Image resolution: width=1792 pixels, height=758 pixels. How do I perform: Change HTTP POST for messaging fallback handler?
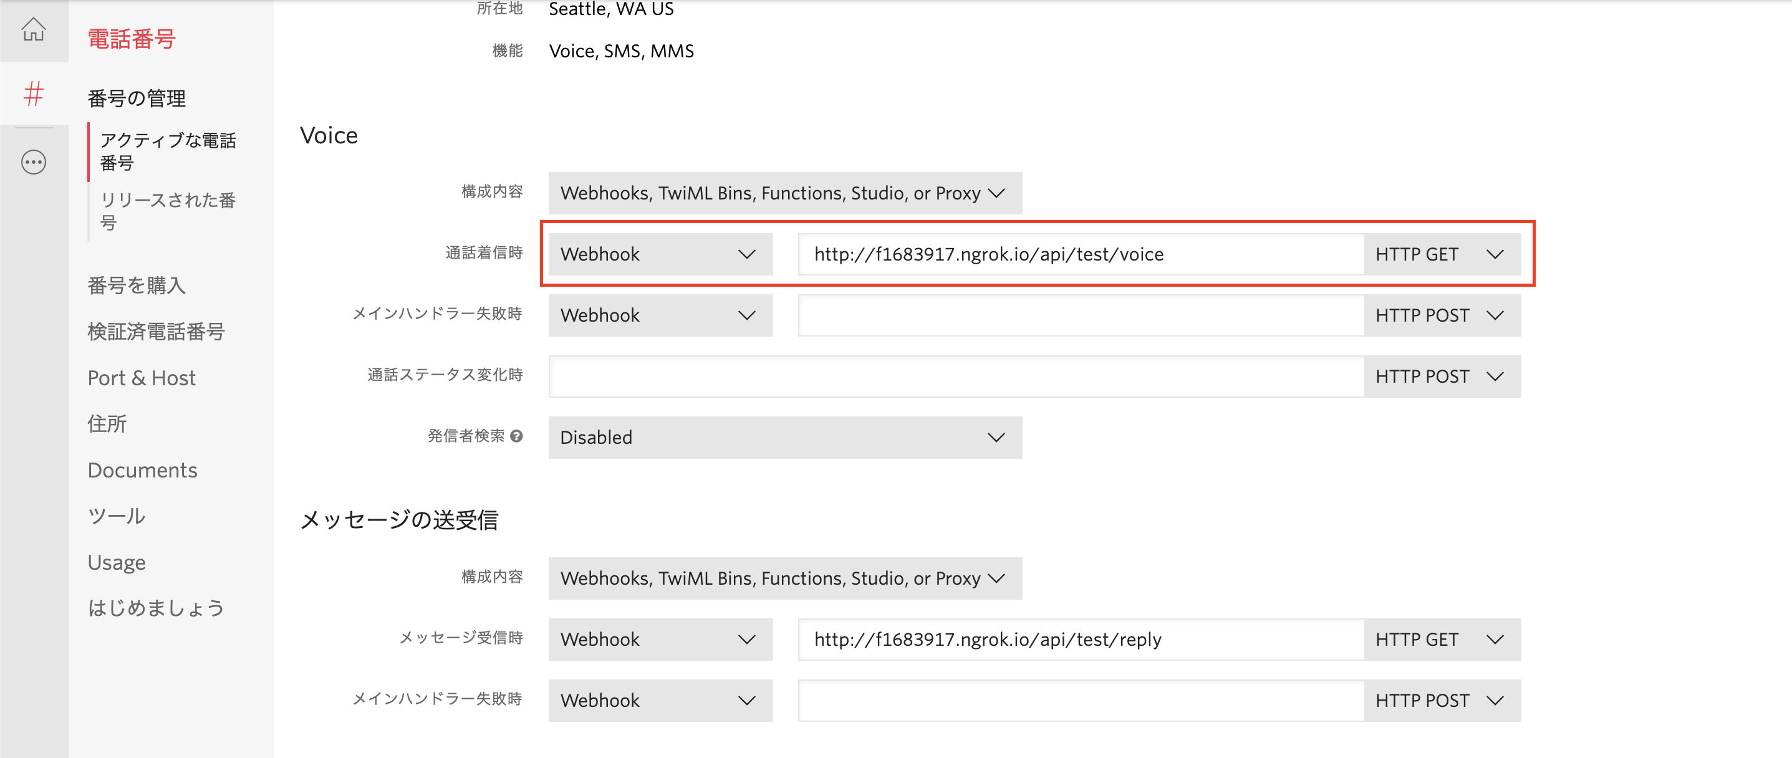1442,701
